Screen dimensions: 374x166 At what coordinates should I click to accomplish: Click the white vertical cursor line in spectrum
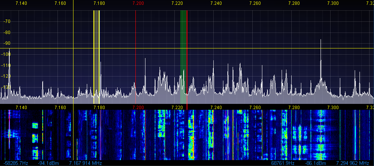[x=73, y=55]
